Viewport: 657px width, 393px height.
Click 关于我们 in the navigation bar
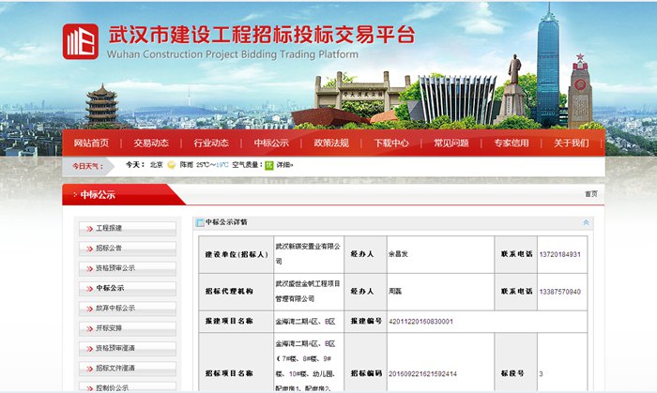pyautogui.click(x=571, y=143)
